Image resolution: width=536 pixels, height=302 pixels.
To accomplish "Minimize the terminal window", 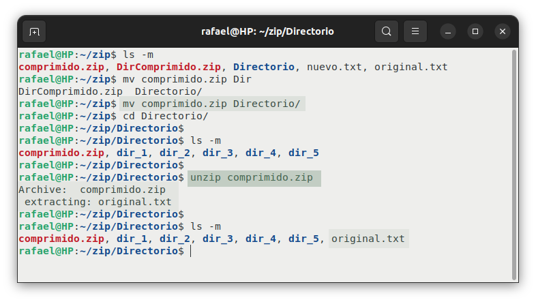I will (x=448, y=31).
